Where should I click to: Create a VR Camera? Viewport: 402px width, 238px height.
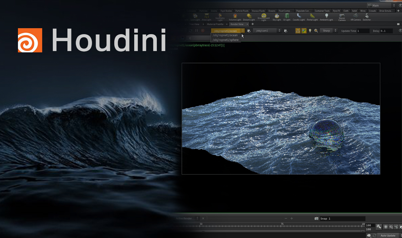355,17
